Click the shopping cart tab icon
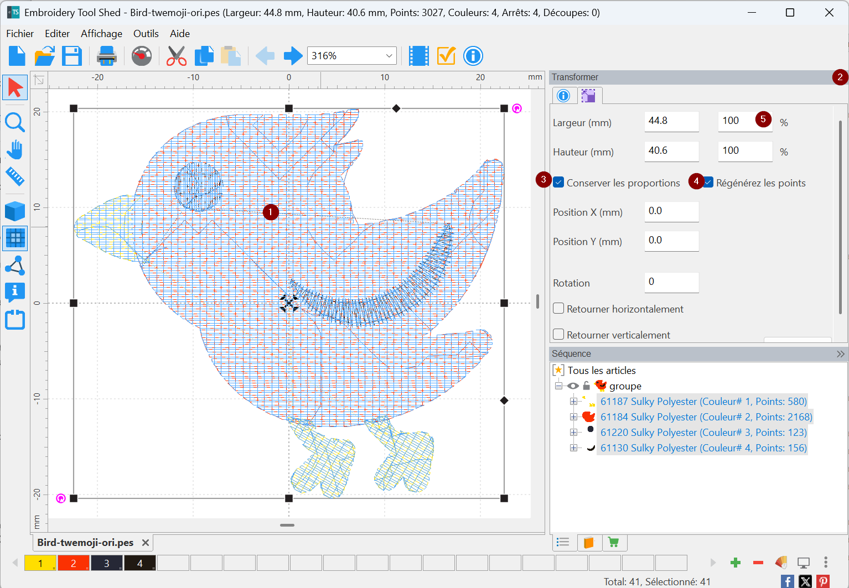Viewport: 849px width, 588px height. pos(613,542)
